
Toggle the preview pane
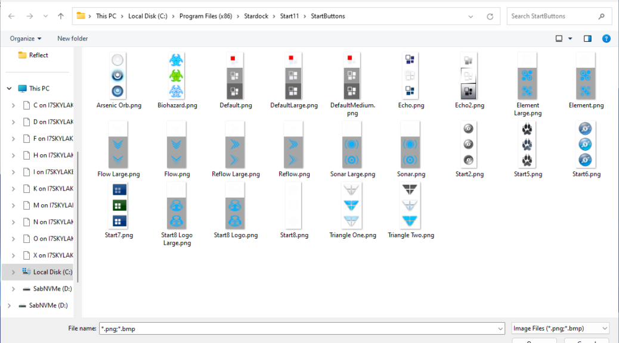tap(587, 39)
